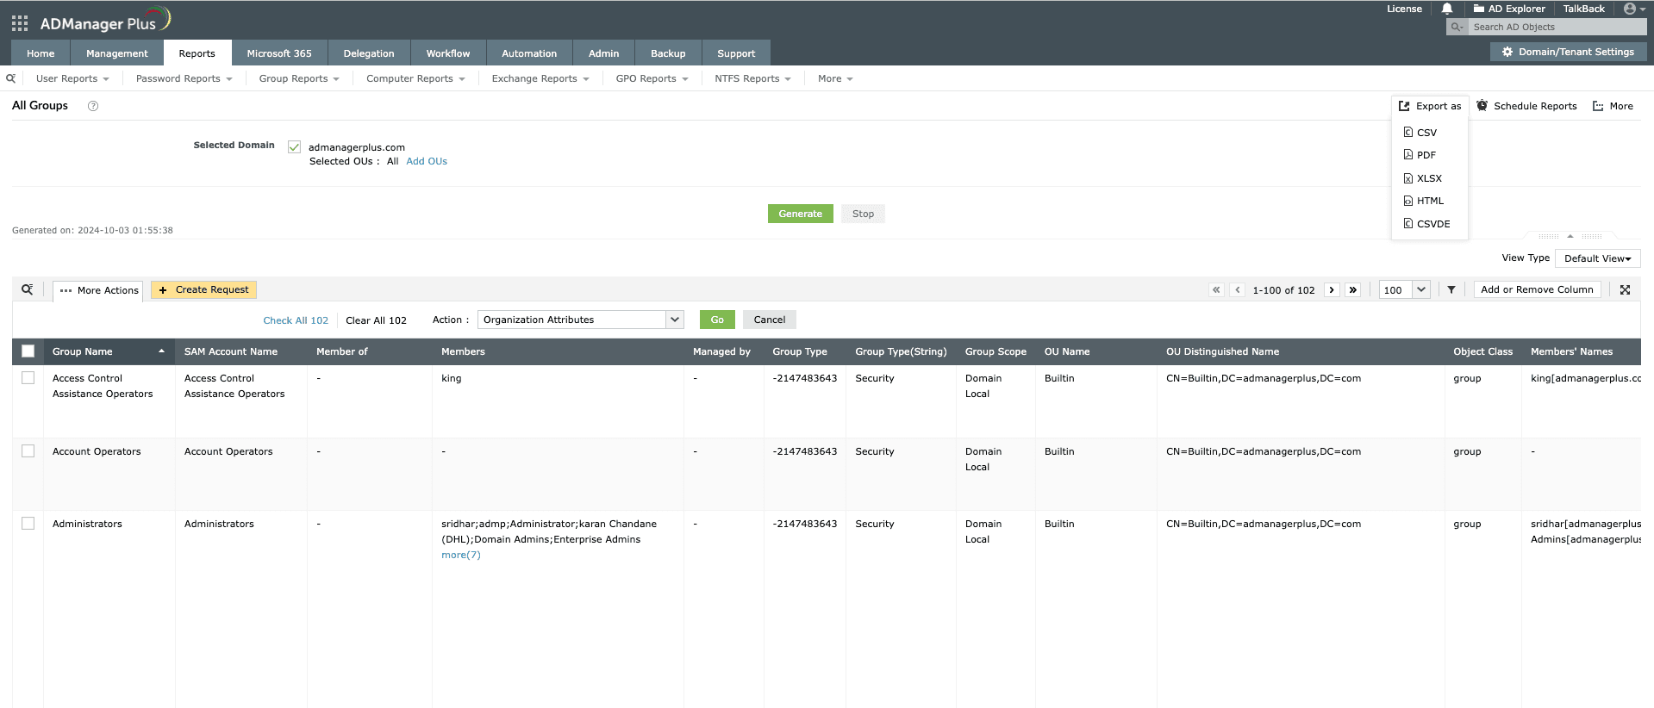Click Clear All 102
Image resolution: width=1654 pixels, height=708 pixels.
point(376,320)
